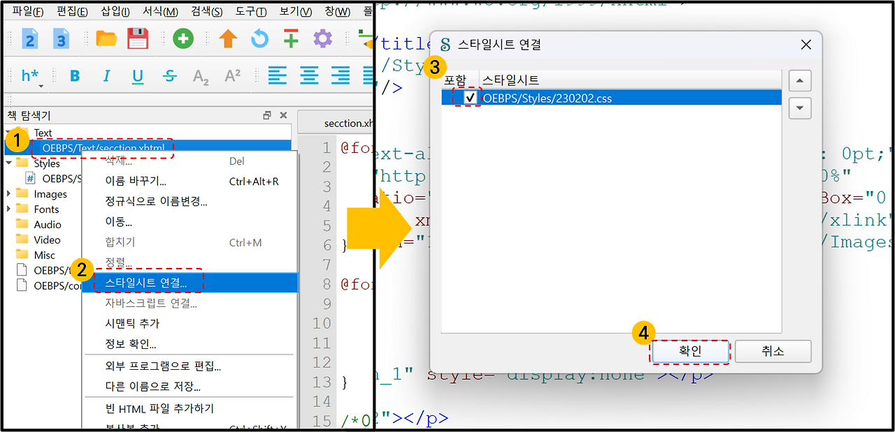Screen dimensions: 895x432
Task: Apply strikethrough formatting
Action: coord(169,75)
